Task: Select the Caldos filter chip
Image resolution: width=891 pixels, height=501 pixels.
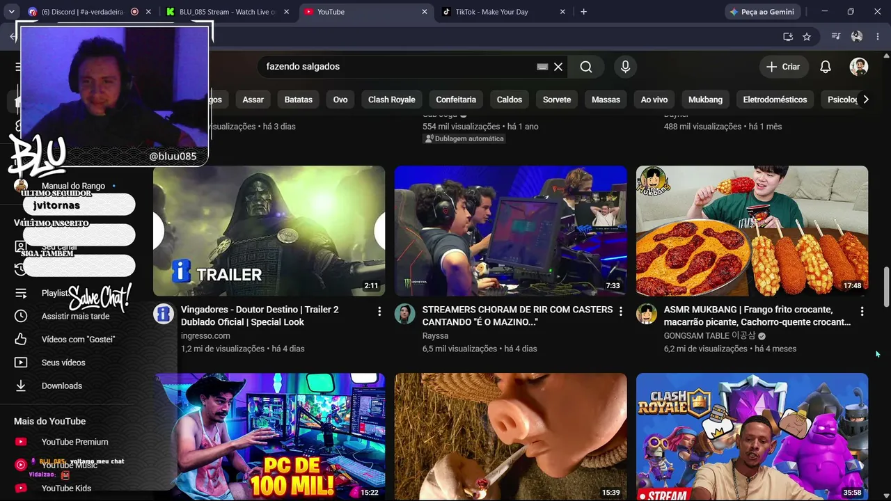Action: [x=510, y=100]
